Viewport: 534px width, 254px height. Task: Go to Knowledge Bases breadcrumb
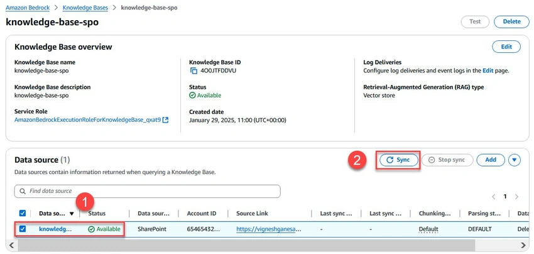coord(85,8)
